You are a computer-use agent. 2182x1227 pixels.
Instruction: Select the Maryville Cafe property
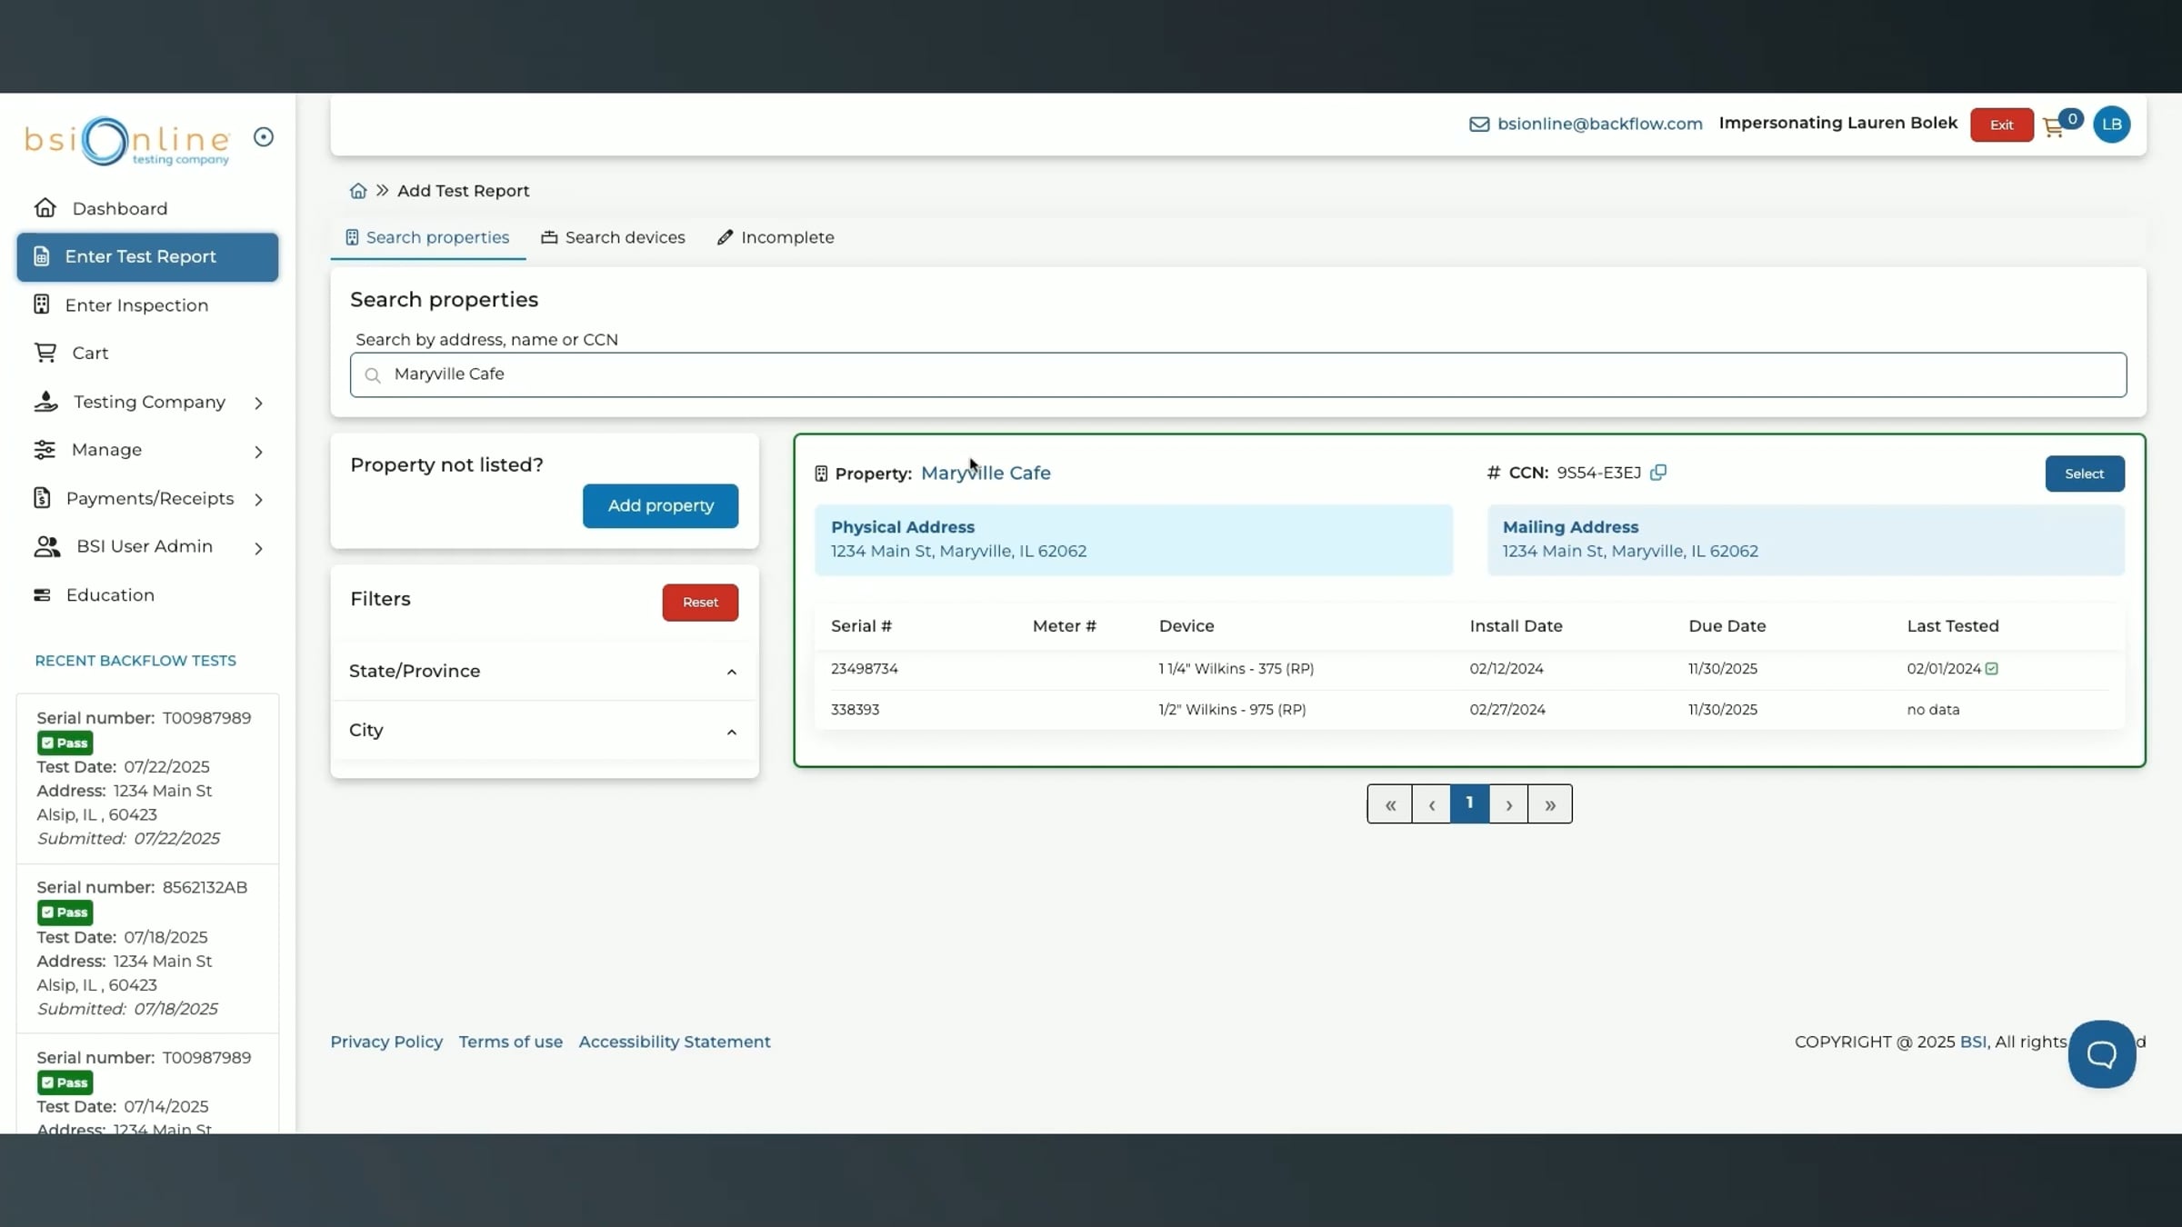pyautogui.click(x=2084, y=474)
